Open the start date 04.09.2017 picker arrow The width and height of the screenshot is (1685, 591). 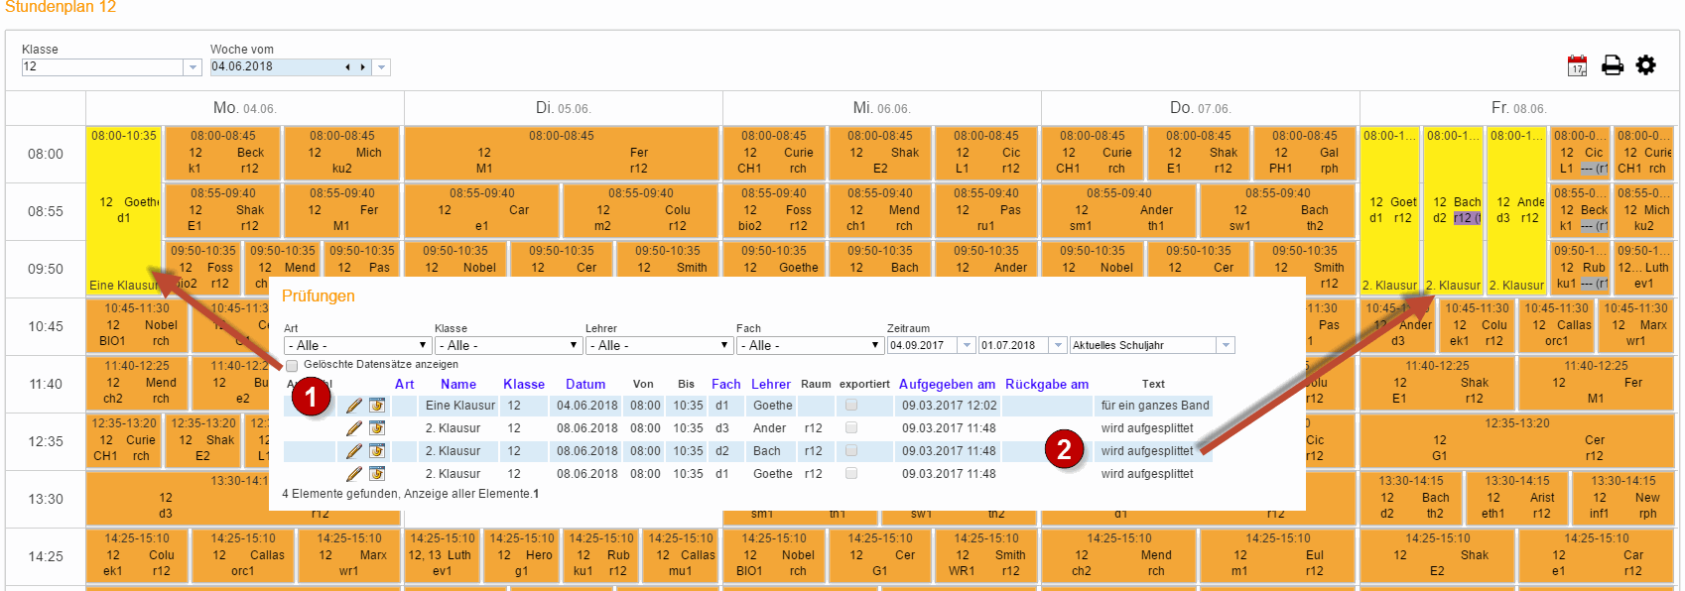pyautogui.click(x=967, y=345)
